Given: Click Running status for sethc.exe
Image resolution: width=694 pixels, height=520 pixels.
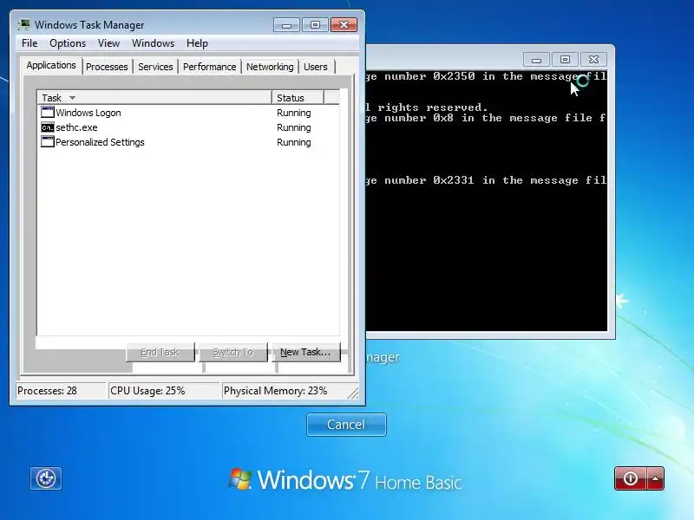Looking at the screenshot, I should click(x=294, y=127).
